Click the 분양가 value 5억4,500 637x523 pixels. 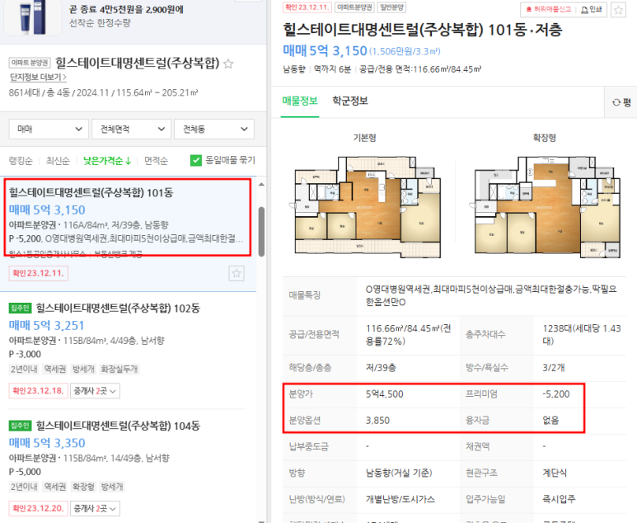pyautogui.click(x=384, y=394)
